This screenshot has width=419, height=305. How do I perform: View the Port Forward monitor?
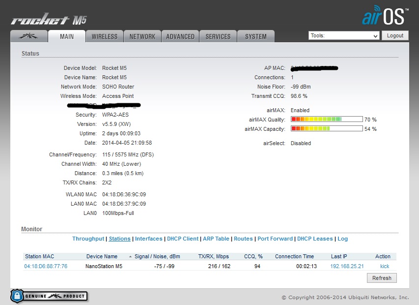(x=275, y=239)
